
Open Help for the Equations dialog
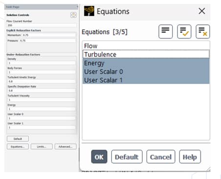pyautogui.click(x=190, y=157)
